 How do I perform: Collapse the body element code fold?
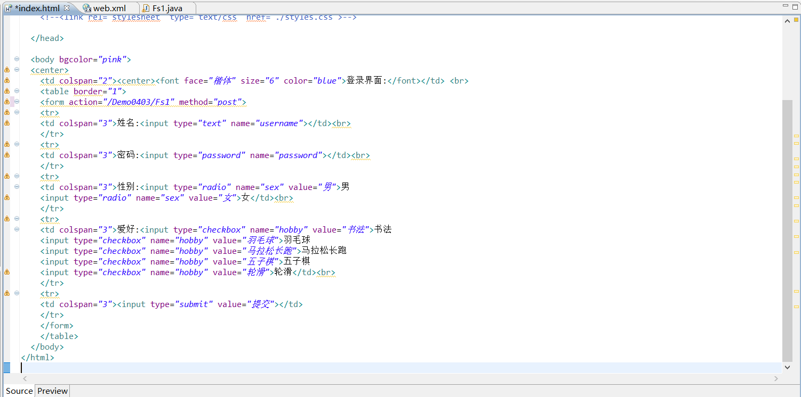(x=17, y=59)
